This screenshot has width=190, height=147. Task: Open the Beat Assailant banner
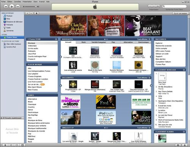tap(143, 26)
